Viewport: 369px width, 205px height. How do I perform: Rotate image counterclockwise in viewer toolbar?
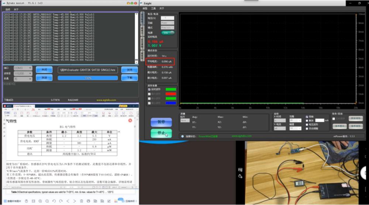pos(54,201)
